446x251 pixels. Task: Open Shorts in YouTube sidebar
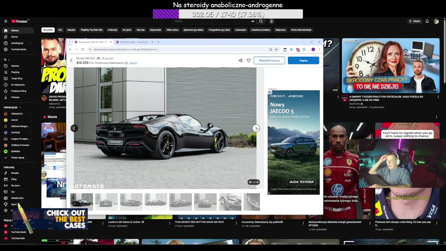(x=18, y=37)
